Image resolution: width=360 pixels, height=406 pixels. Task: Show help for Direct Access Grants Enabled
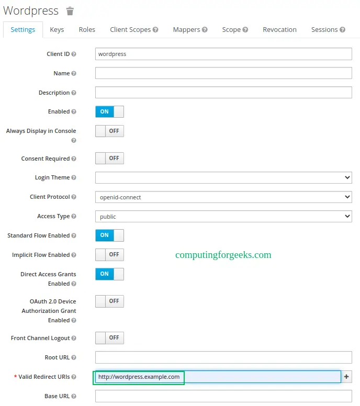pos(74,284)
